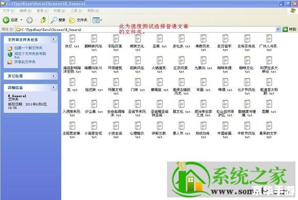Viewport: 298px width, 200px height.
Task: Select the 王昭君故事.txt file
Action: pyautogui.click(x=72, y=130)
